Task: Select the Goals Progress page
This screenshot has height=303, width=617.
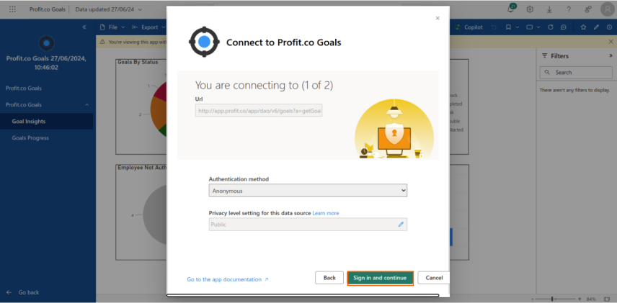Action: [46, 138]
